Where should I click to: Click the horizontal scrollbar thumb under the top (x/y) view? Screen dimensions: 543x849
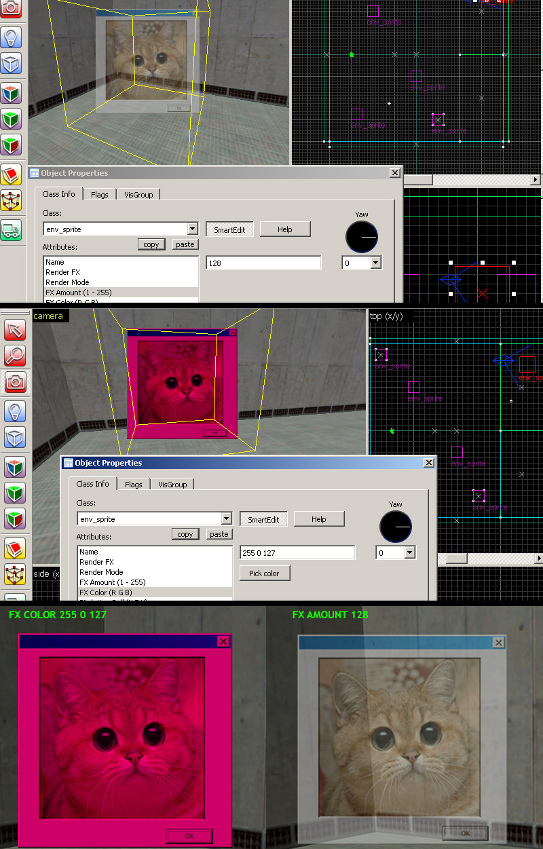[x=457, y=558]
